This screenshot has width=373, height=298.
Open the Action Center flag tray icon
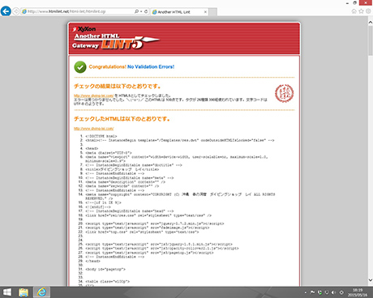pyautogui.click(x=313, y=292)
